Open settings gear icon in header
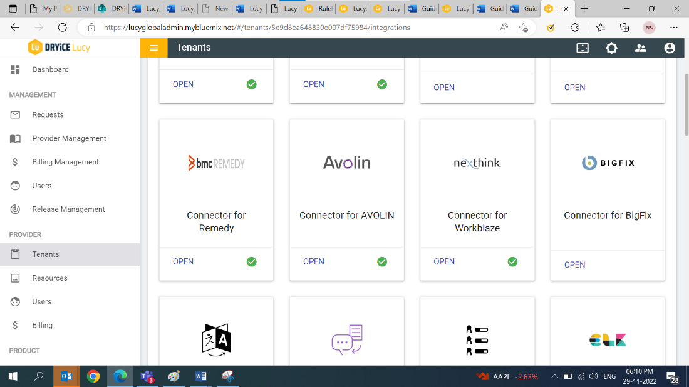This screenshot has height=387, width=689. pos(611,48)
